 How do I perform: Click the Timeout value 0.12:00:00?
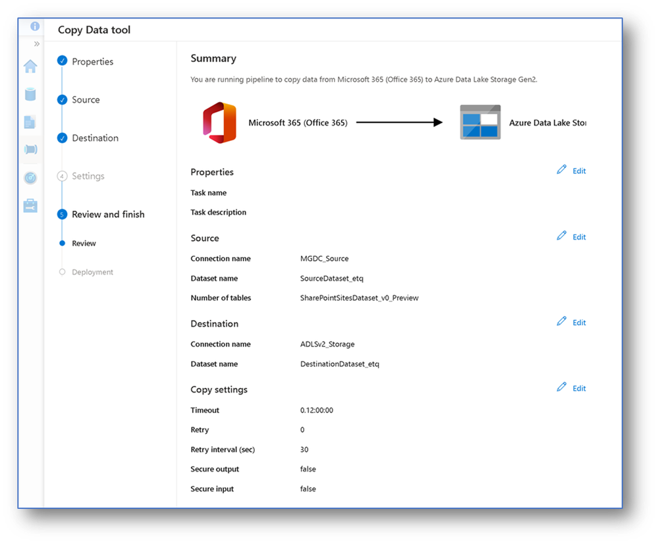(317, 410)
